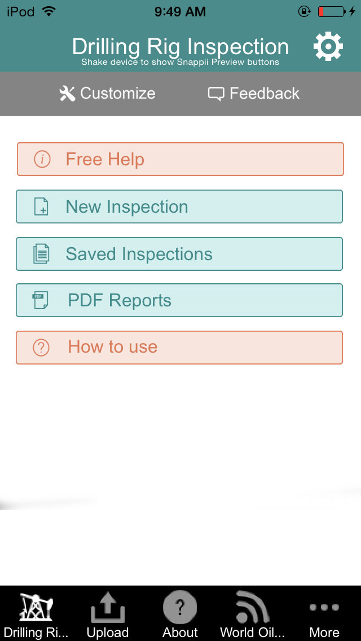The width and height of the screenshot is (361, 641).
Task: Tap the wrench Customize icon
Action: [x=67, y=94]
